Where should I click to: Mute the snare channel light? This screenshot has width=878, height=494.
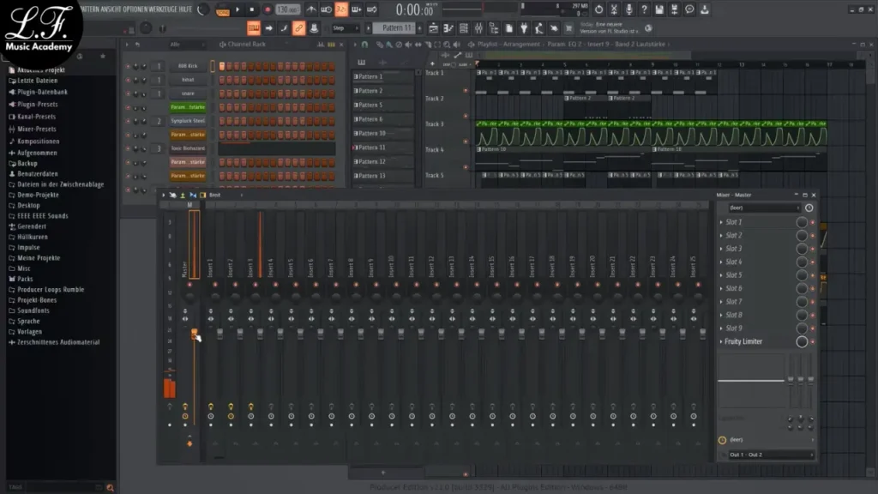point(128,93)
